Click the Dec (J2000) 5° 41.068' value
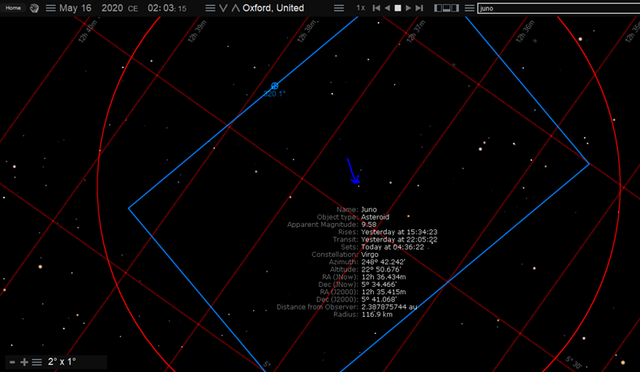 pos(379,299)
